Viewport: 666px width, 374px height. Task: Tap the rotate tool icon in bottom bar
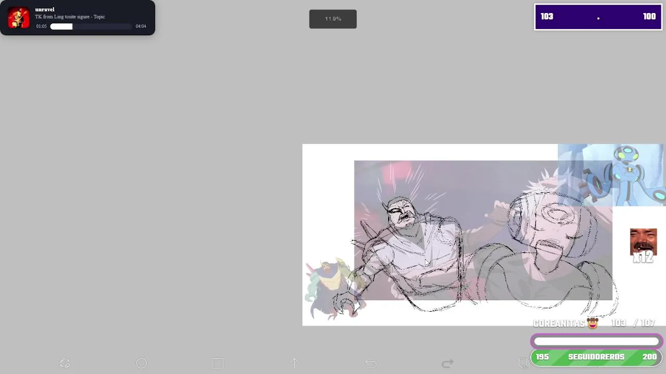pos(65,363)
